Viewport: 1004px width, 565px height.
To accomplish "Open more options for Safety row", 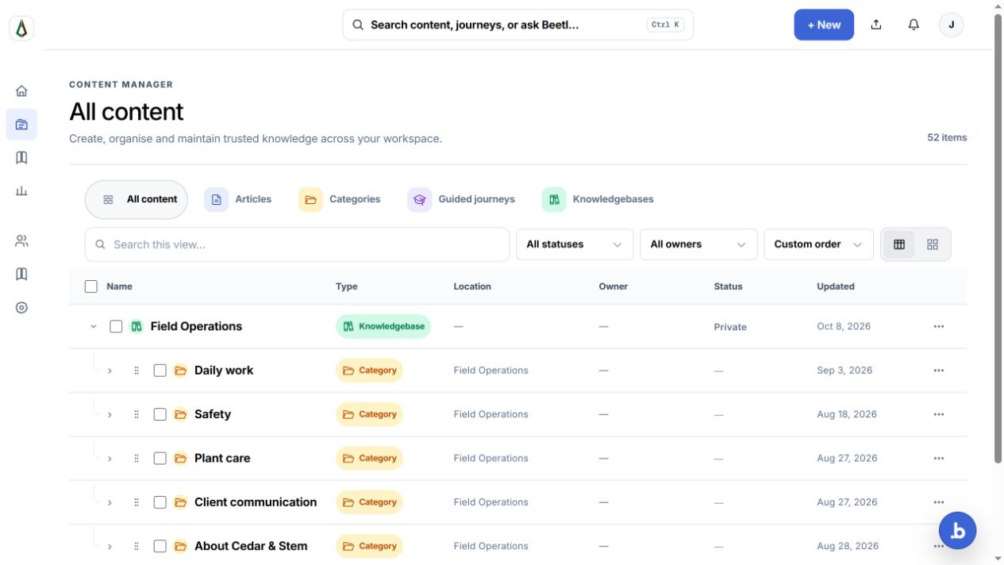I will 939,414.
